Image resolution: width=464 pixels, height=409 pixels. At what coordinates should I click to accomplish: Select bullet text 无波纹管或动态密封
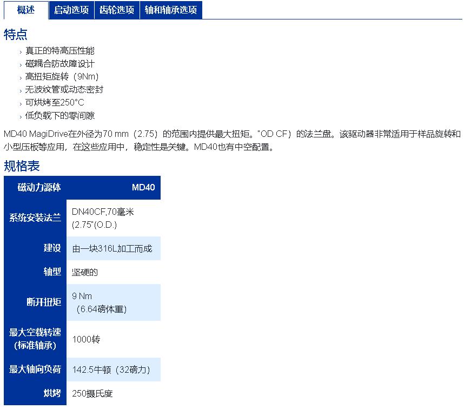64,89
